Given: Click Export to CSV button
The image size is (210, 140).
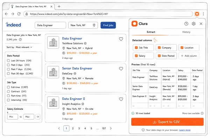Looking at the screenshot, I should 167,122.
